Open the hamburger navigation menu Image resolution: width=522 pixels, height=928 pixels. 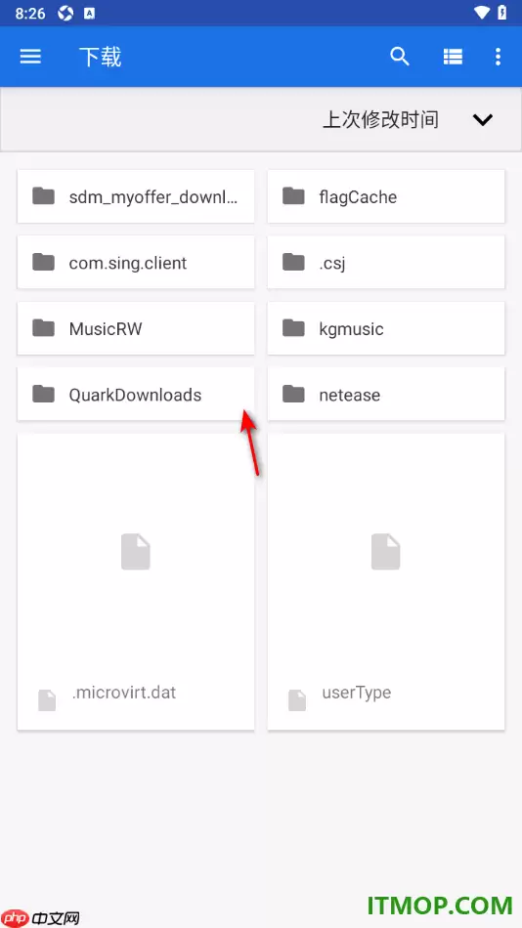pos(30,57)
